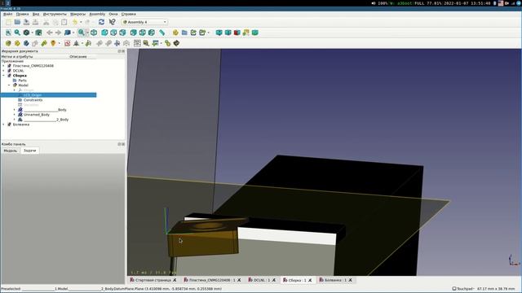This screenshot has width=522, height=293.
Task: Click the Fit all view icon
Action: click(8, 33)
